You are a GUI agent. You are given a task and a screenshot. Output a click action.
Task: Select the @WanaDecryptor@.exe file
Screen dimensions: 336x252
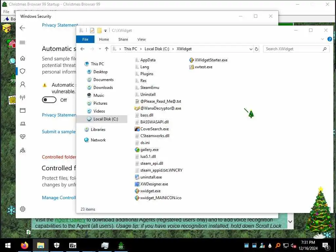tap(158, 108)
